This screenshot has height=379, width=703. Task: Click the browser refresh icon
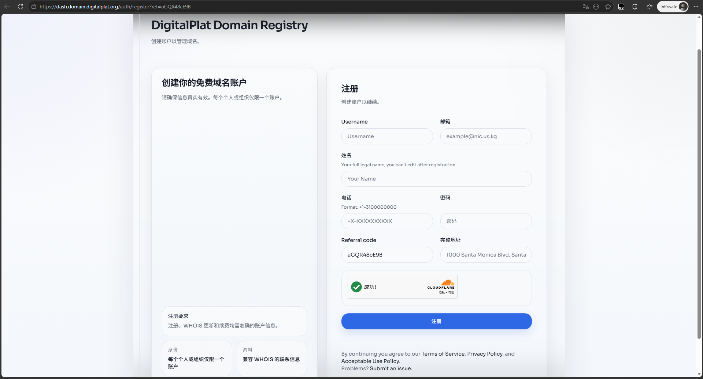coord(21,7)
